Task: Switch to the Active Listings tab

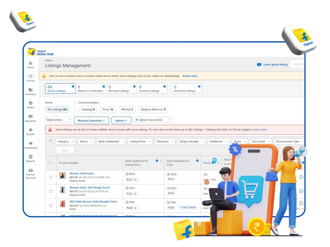Action: click(x=60, y=89)
